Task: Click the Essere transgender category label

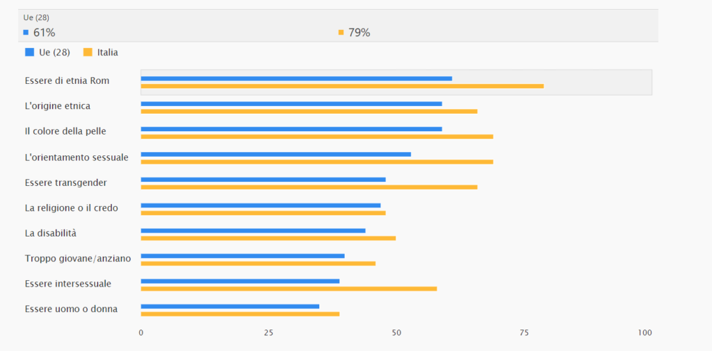Action: pos(65,182)
